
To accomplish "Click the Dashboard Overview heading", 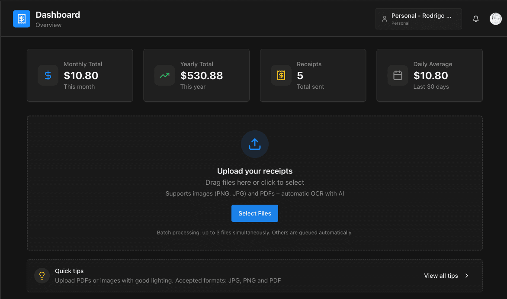I will pyautogui.click(x=58, y=14).
